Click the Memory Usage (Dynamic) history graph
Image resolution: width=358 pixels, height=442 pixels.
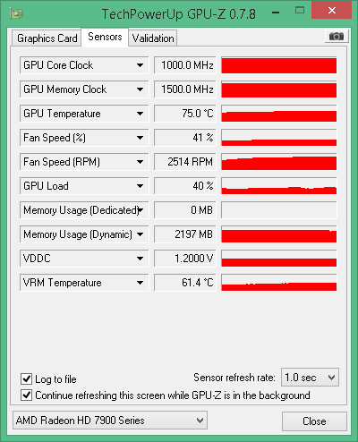[279, 234]
